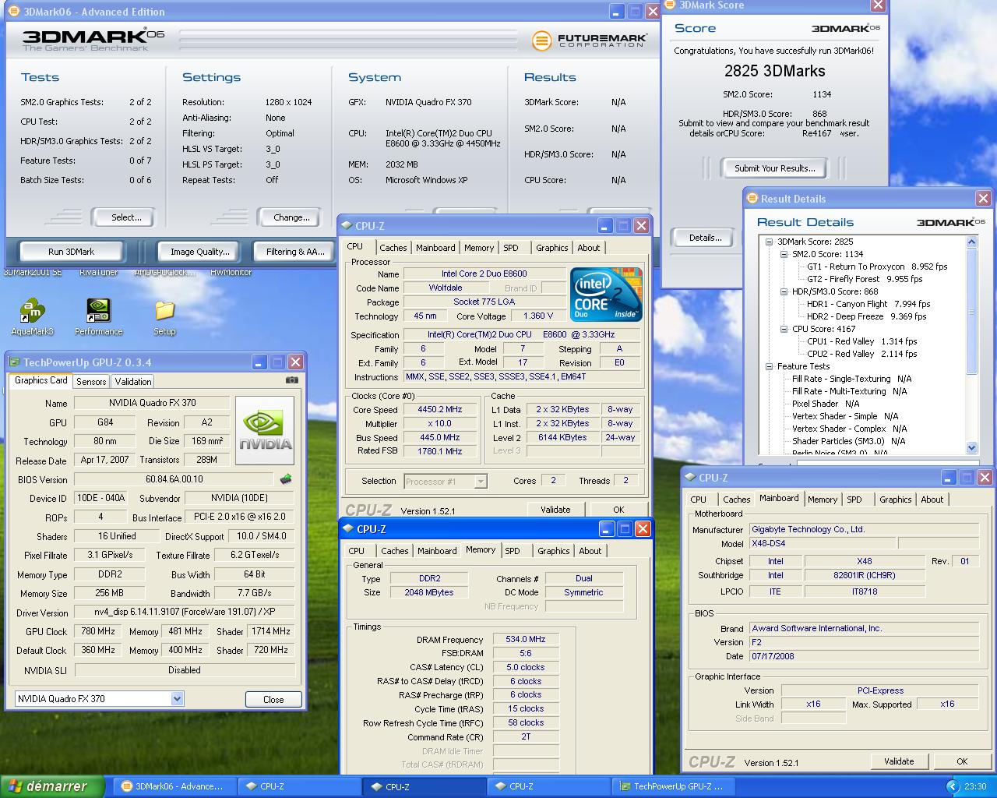Click the DRAM Frequency 534.0 MHz field

(x=526, y=639)
